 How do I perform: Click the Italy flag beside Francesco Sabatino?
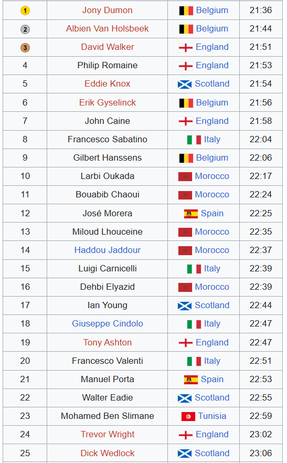point(194,140)
